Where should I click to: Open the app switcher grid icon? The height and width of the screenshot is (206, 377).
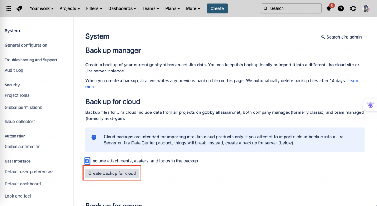coord(9,8)
